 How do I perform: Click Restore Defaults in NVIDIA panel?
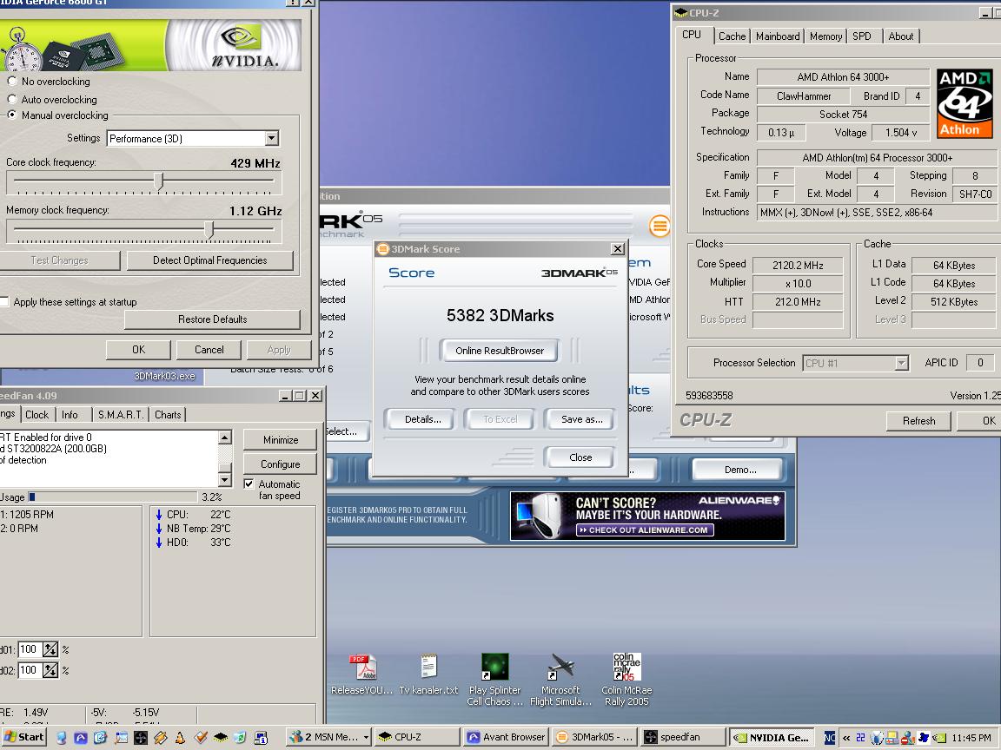click(x=213, y=319)
